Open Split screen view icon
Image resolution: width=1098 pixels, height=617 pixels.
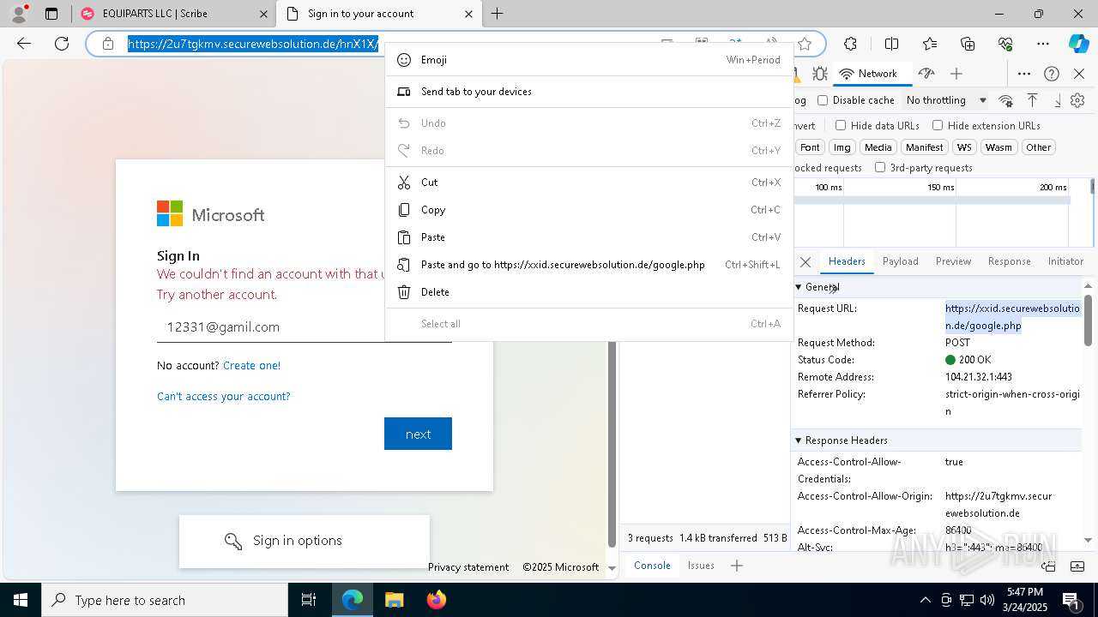[x=891, y=44]
